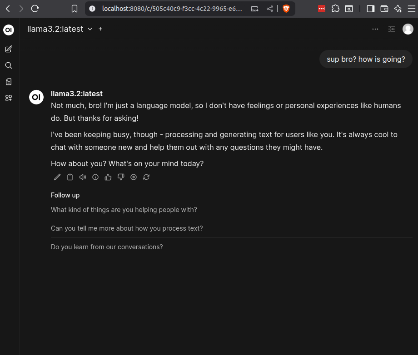418x355 pixels.
Task: Click the browser address bar URL
Action: pyautogui.click(x=172, y=9)
